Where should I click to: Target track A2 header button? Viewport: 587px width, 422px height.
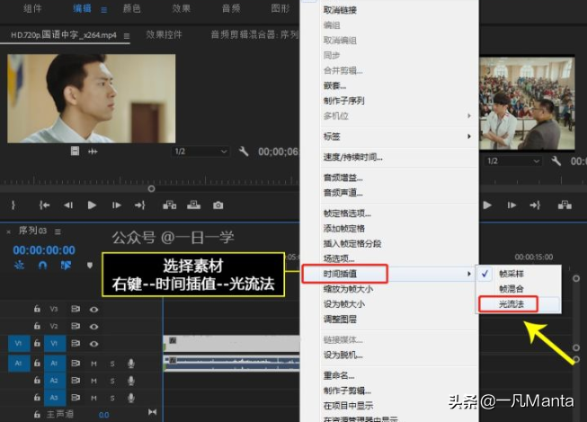tap(55, 380)
